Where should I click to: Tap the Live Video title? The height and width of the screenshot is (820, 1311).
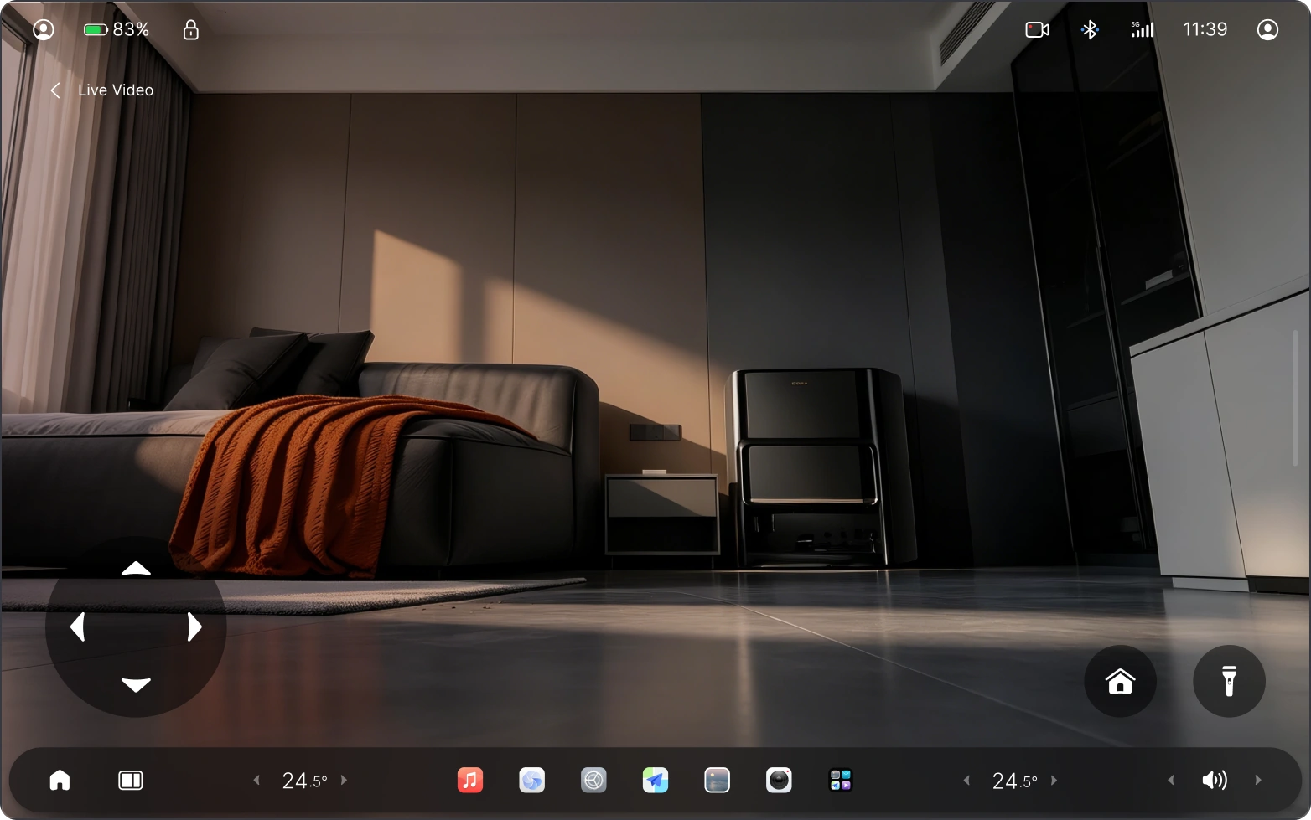(x=116, y=90)
